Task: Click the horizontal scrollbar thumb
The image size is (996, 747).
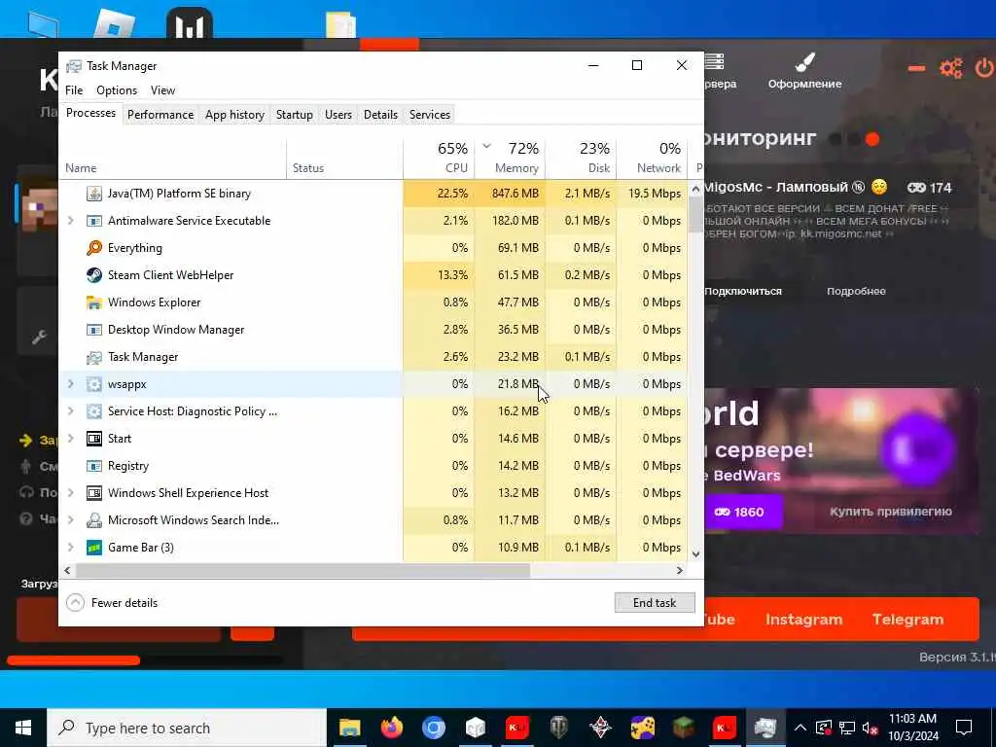Action: pos(302,570)
